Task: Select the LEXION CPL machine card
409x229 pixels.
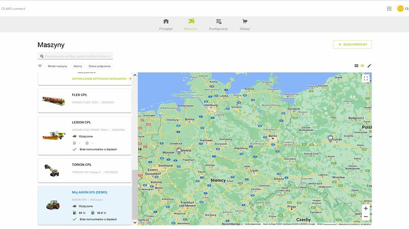Action: coord(85,135)
